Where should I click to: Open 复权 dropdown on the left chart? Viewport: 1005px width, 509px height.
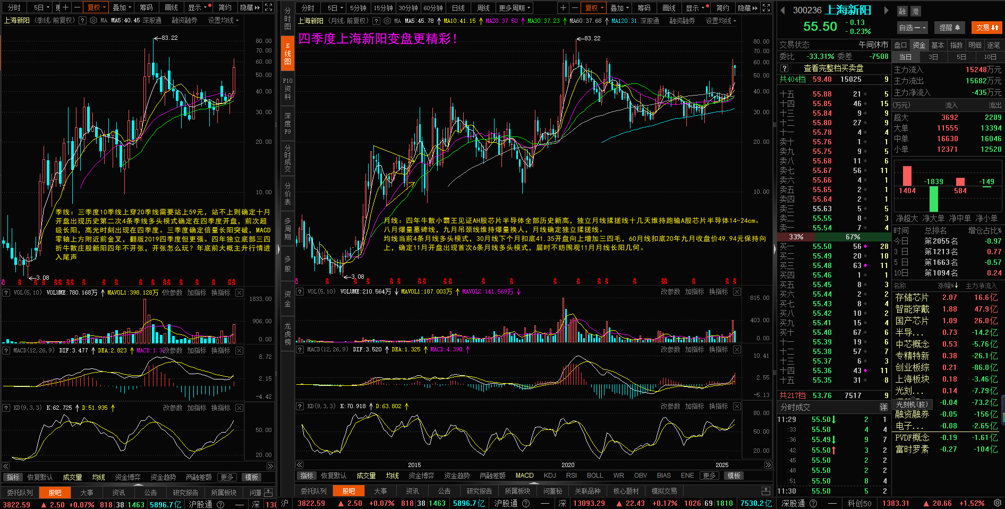tap(97, 7)
